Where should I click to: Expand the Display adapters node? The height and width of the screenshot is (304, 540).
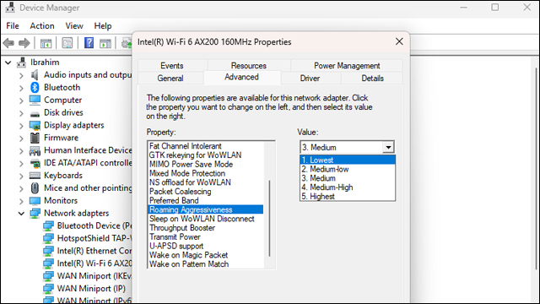(x=21, y=126)
